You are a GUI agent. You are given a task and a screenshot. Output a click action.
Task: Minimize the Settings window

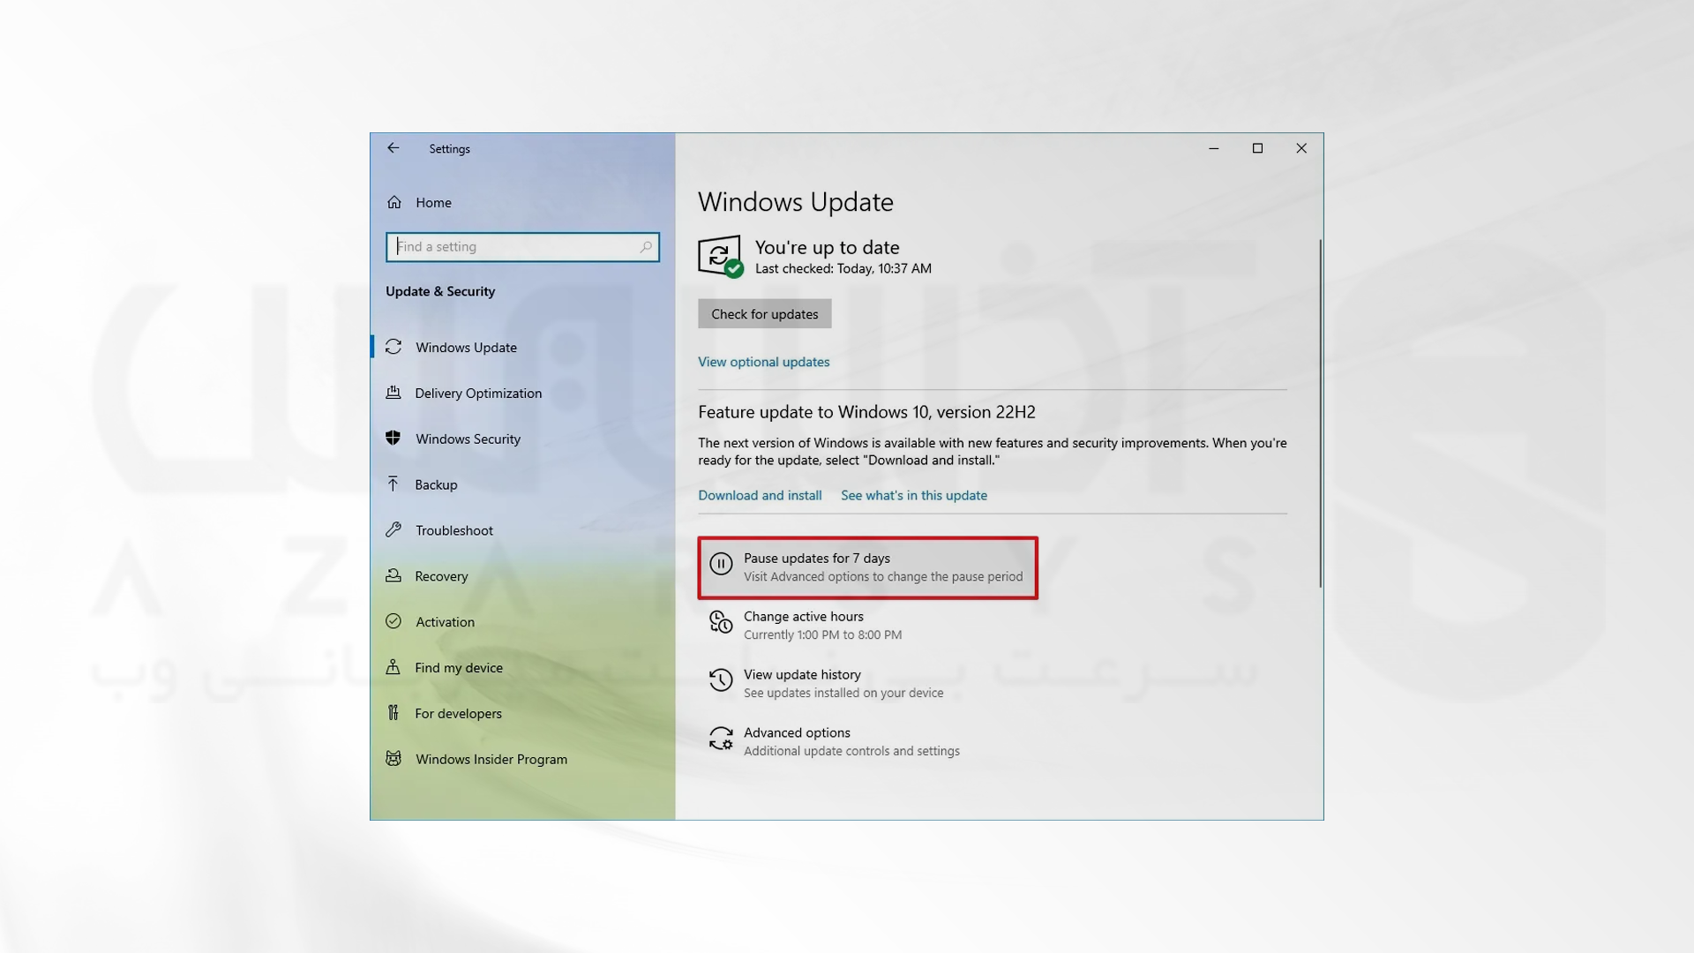[1213, 148]
